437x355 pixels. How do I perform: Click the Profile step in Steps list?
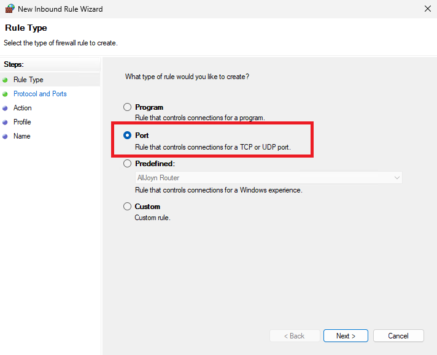click(22, 122)
